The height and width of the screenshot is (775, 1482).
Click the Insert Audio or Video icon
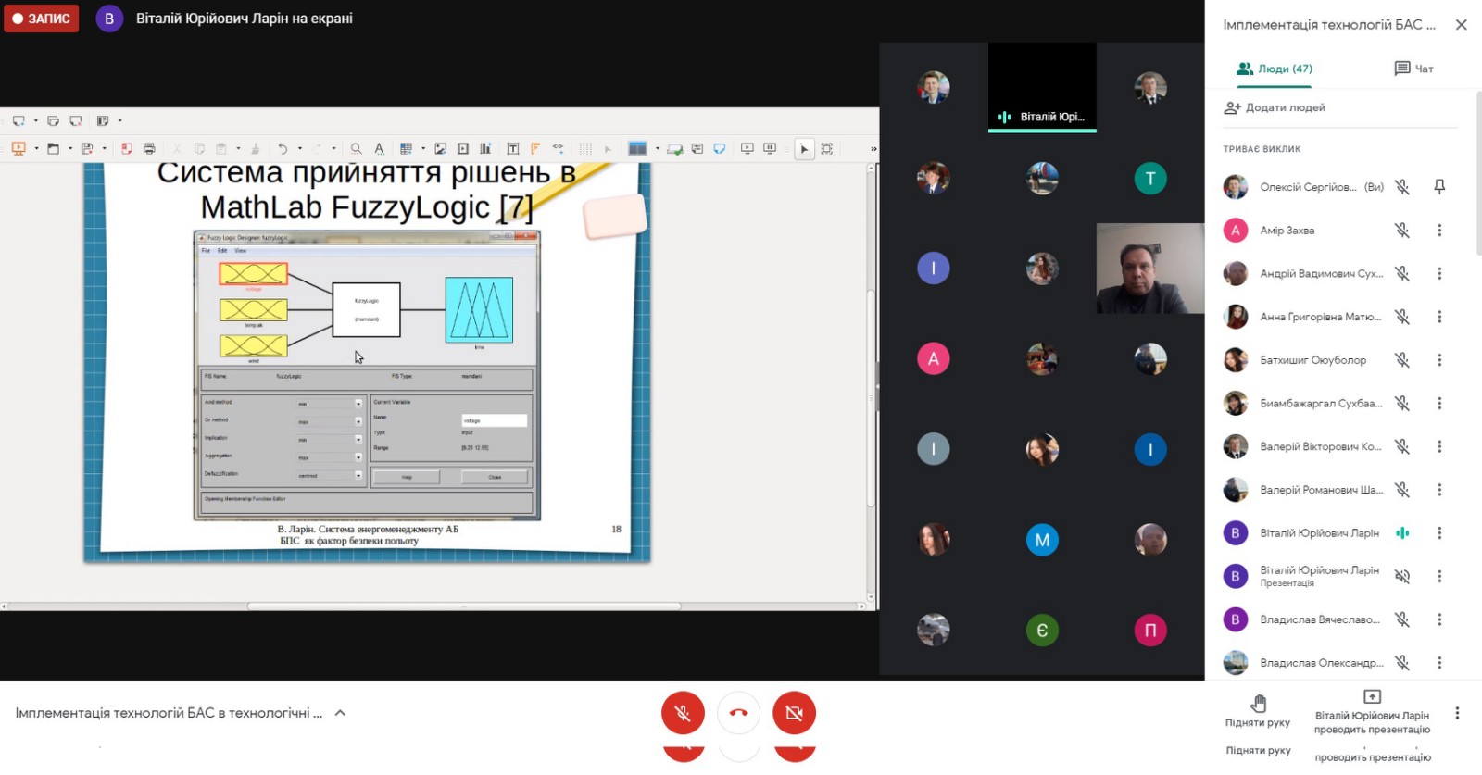(x=463, y=148)
